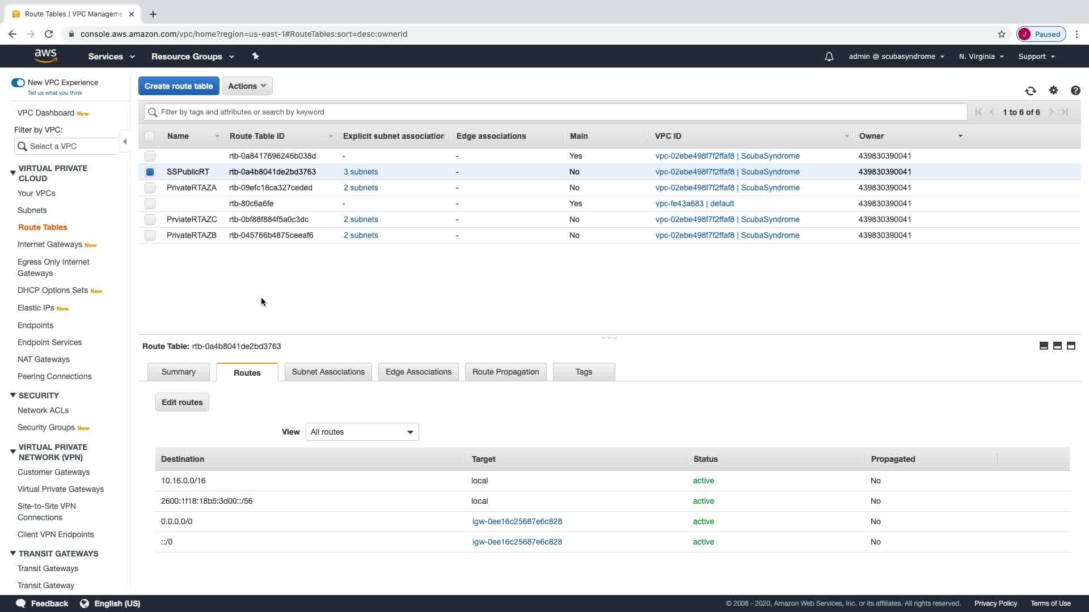
Task: Open the Actions dropdown menu
Action: [x=247, y=86]
